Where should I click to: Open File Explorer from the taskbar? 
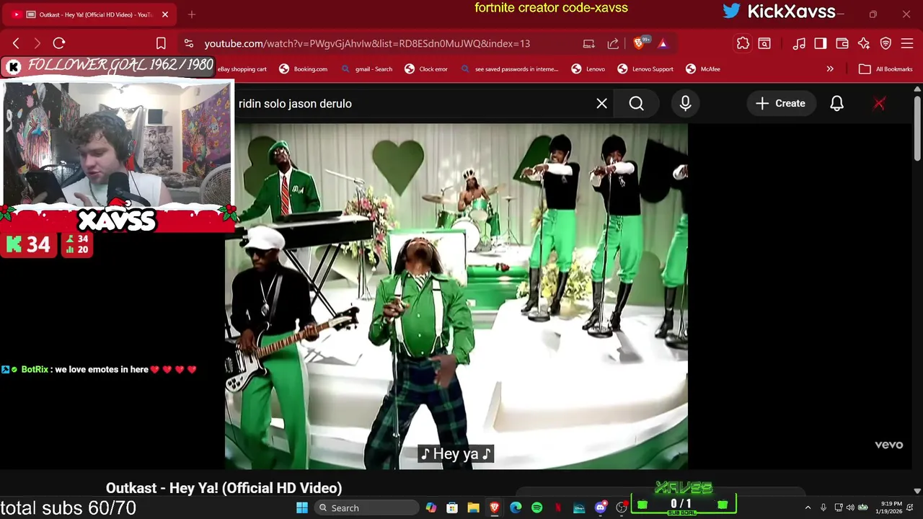[473, 507]
